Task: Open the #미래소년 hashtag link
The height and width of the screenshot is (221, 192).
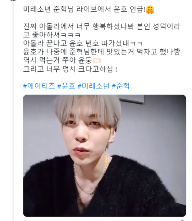Action: tap(93, 86)
